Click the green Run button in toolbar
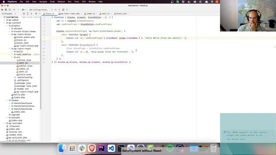 point(52,9)
